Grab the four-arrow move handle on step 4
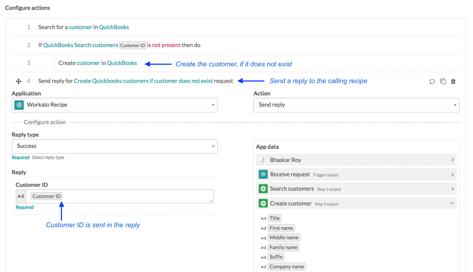The height and width of the screenshot is (272, 473). (18, 81)
